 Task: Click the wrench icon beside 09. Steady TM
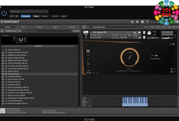click(86, 32)
